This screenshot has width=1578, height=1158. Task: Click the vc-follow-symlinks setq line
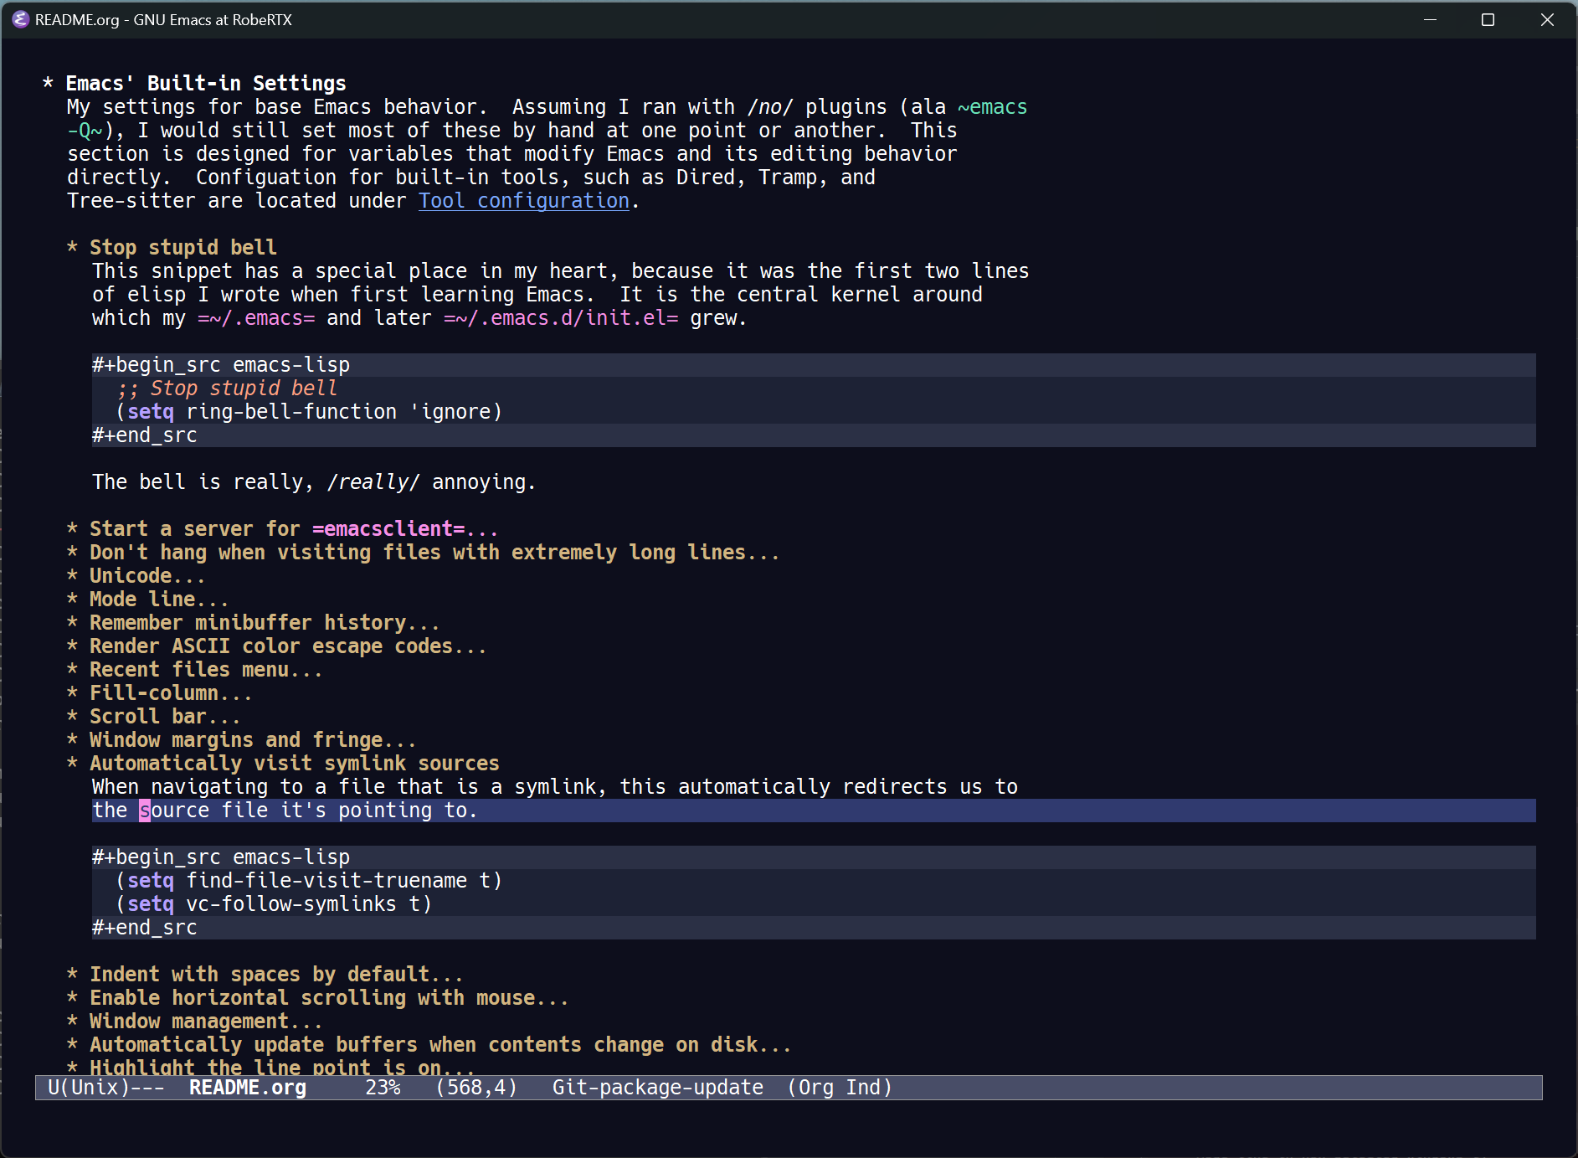coord(274,904)
